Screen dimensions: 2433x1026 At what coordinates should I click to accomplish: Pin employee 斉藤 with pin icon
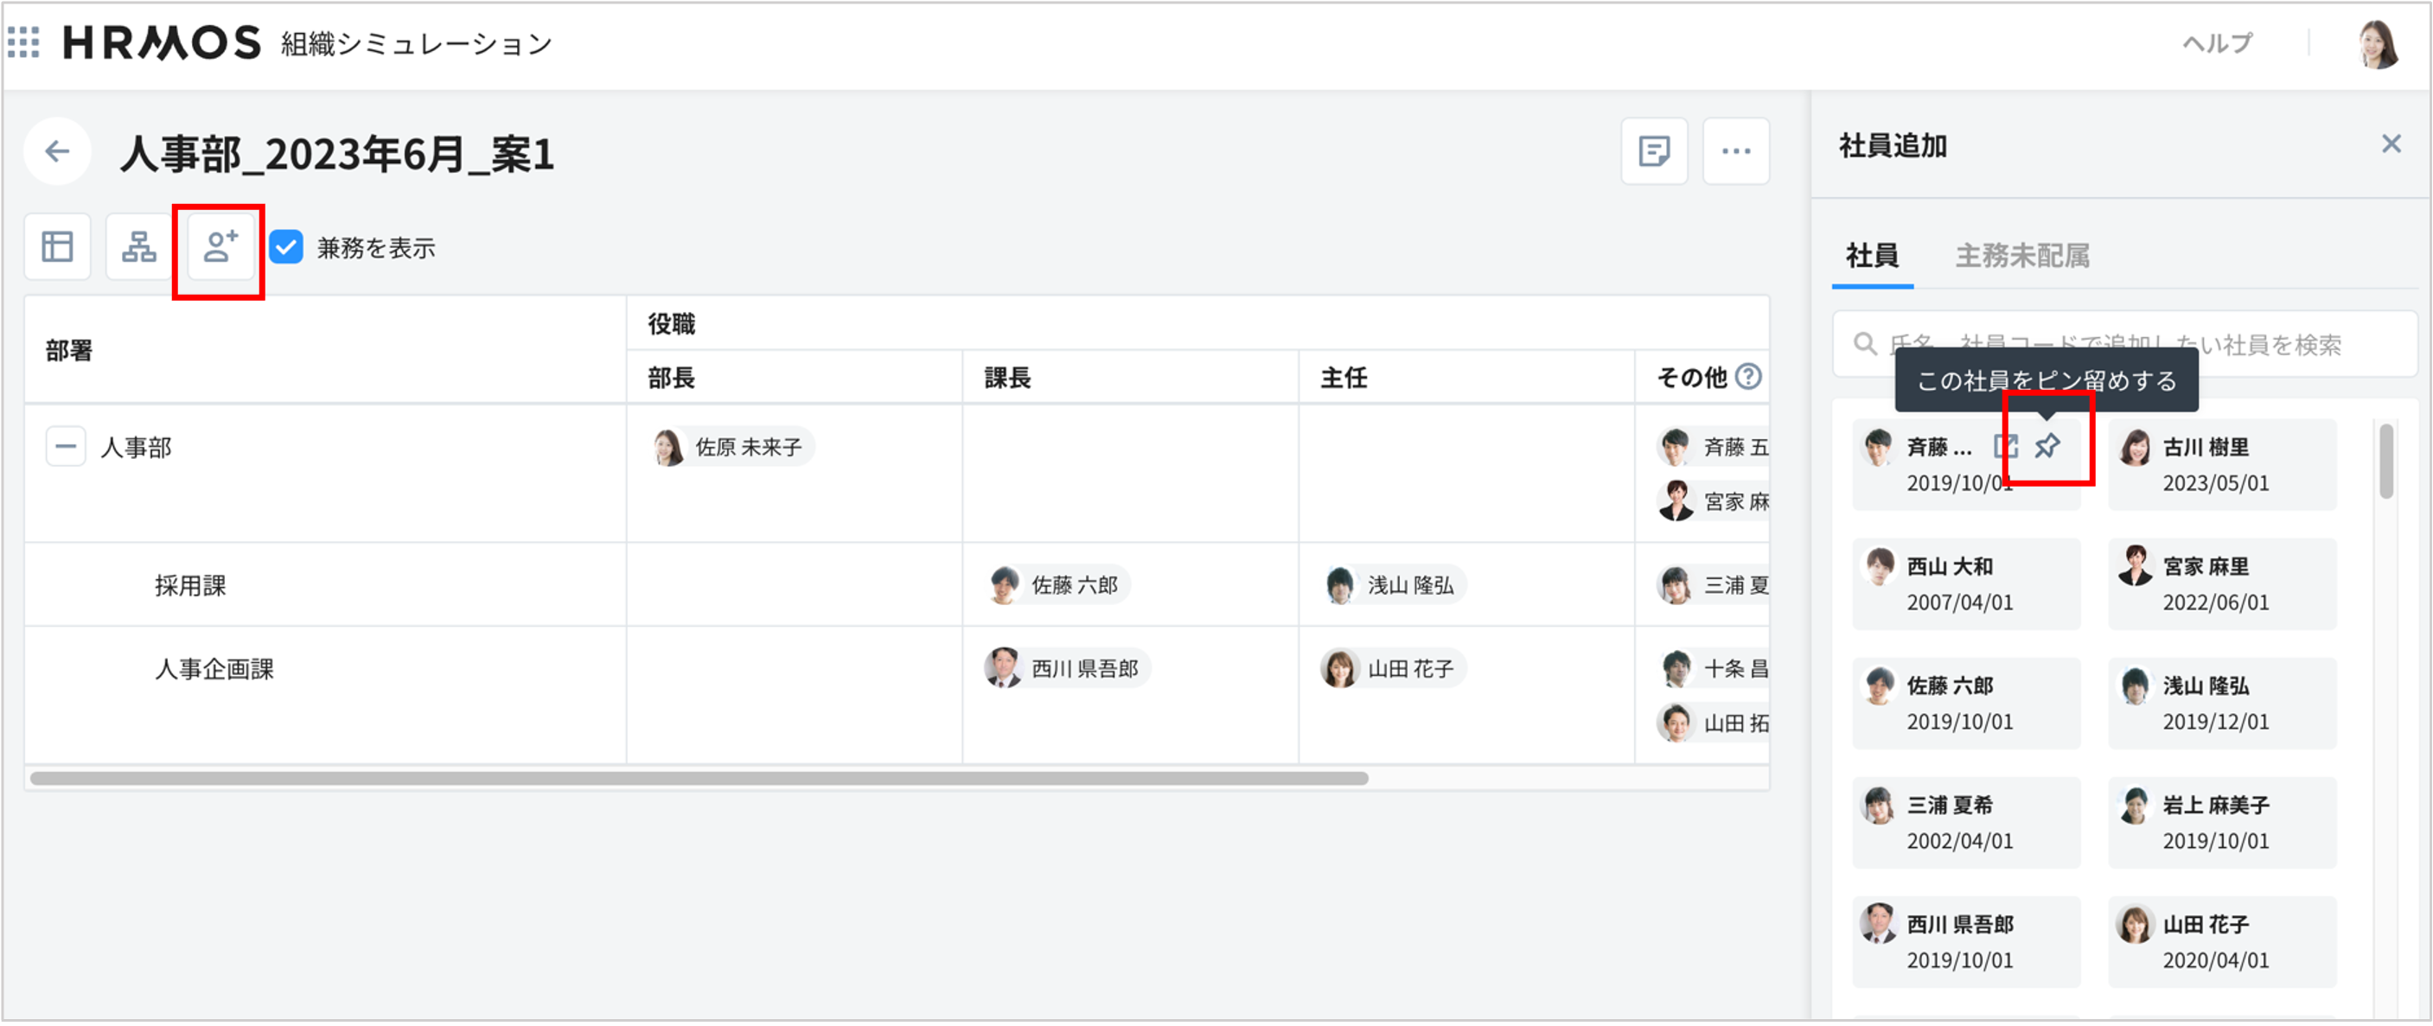pos(2047,445)
